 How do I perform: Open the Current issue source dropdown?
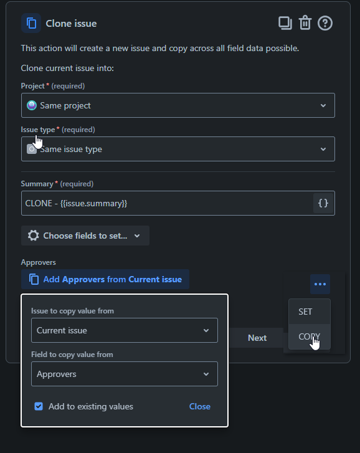[125, 330]
